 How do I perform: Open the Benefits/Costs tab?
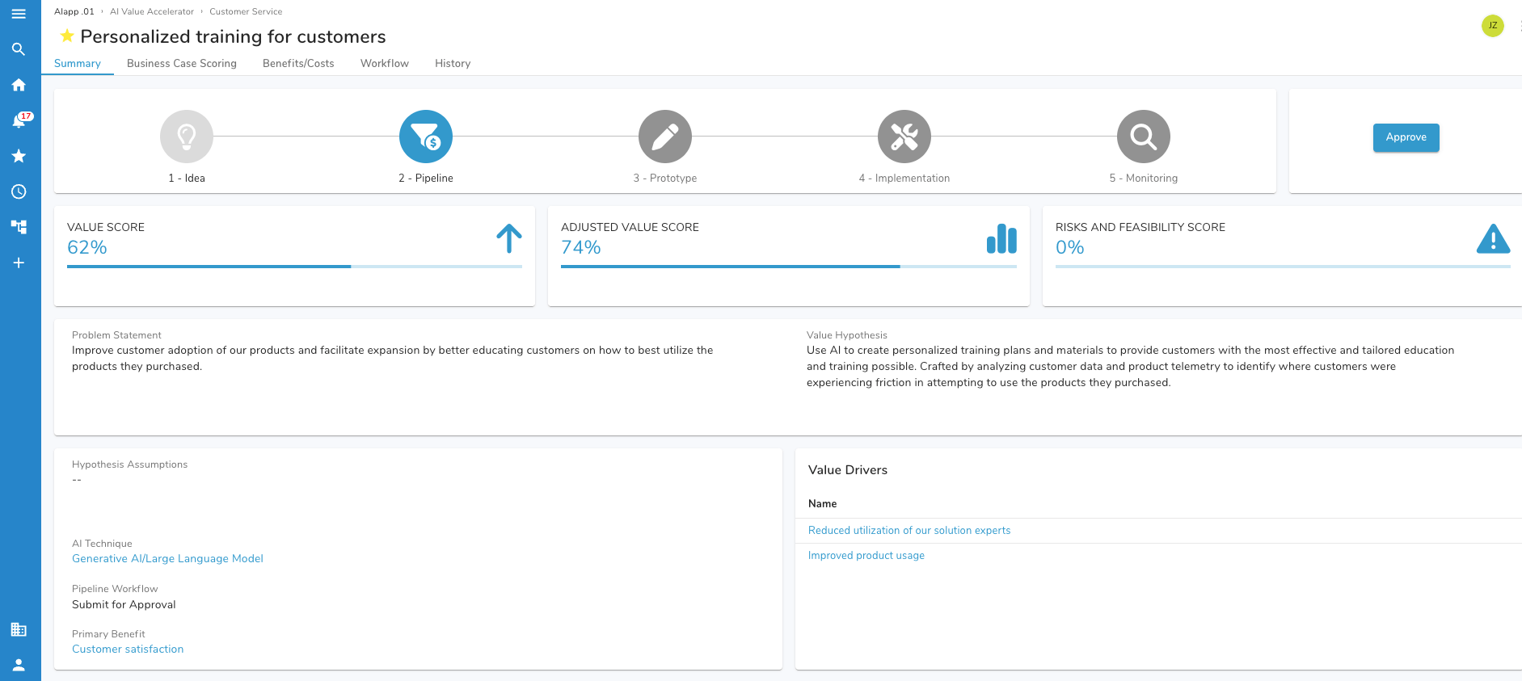(x=298, y=63)
